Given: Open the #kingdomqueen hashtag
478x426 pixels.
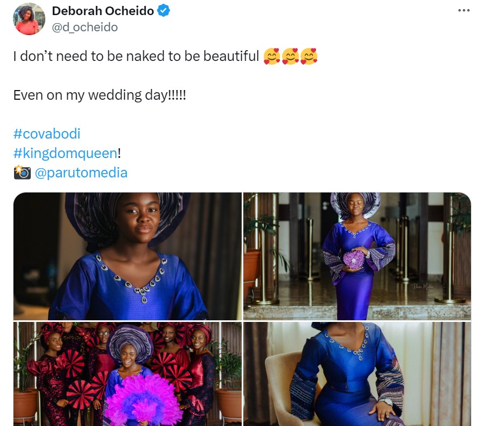Looking at the screenshot, I should point(65,153).
